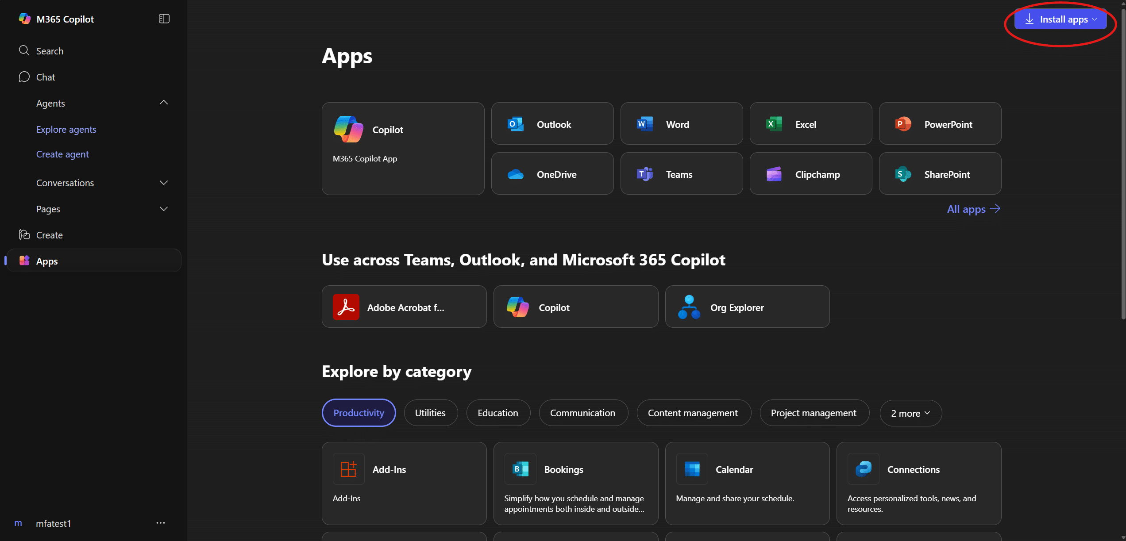The height and width of the screenshot is (541, 1126).
Task: Open Adobe Acrobat app card
Action: pyautogui.click(x=404, y=307)
